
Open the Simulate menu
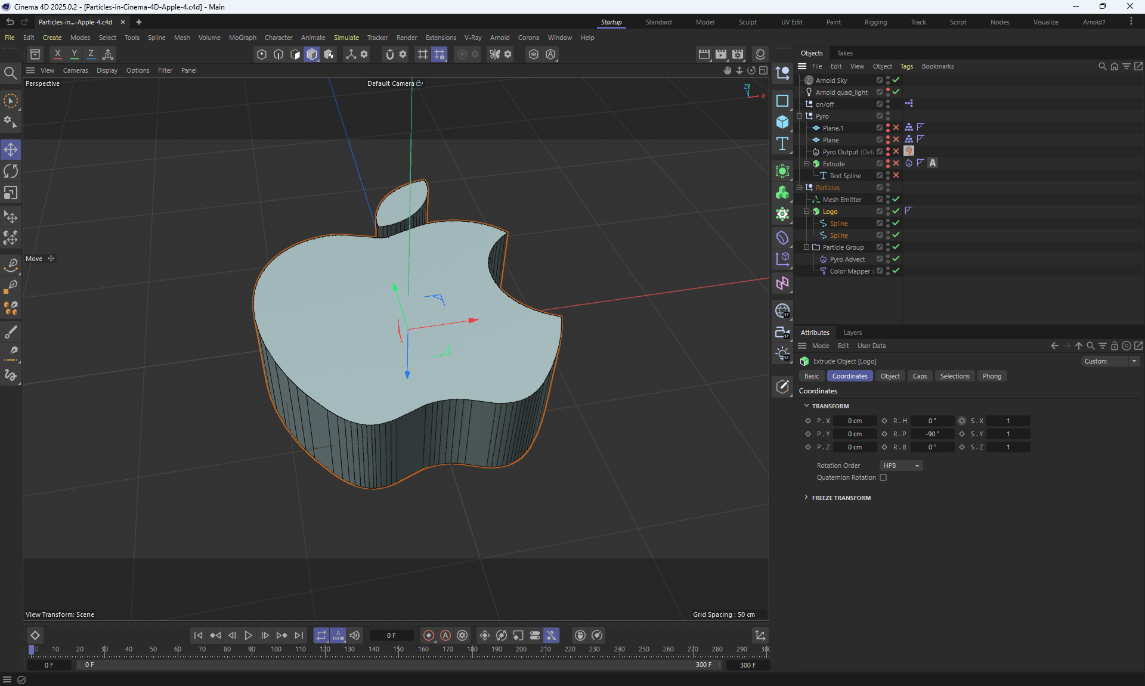point(346,38)
